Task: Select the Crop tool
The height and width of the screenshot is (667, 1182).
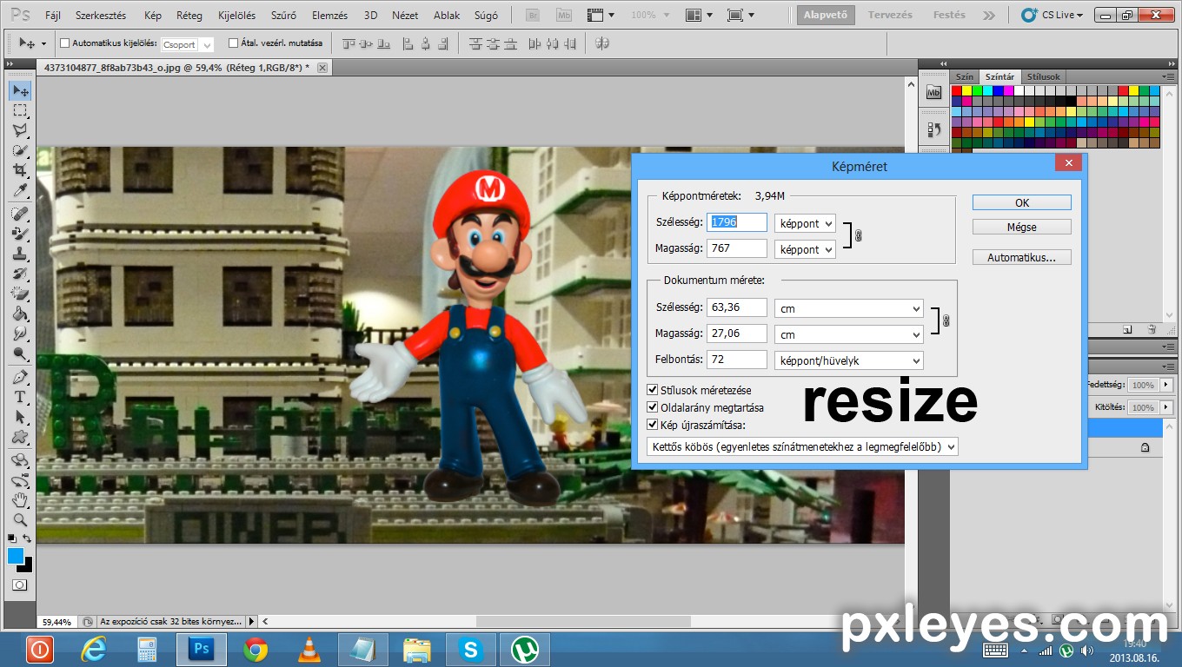Action: [20, 170]
